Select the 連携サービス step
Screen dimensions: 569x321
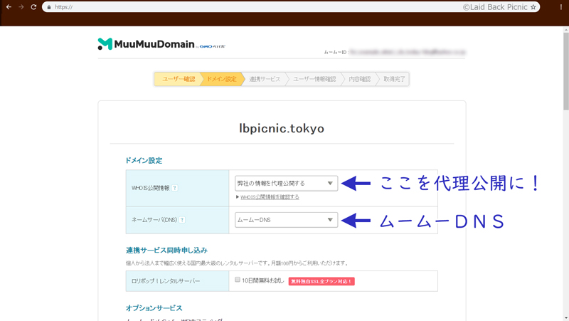[265, 79]
